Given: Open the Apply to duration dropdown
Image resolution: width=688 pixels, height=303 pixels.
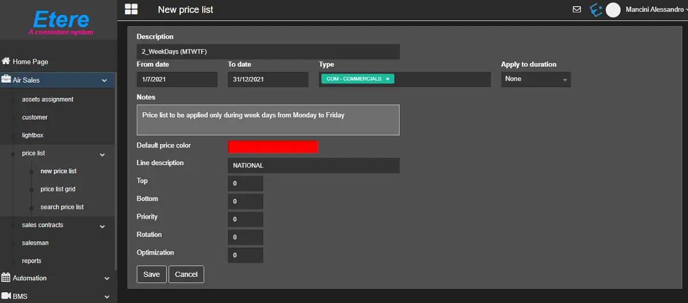Looking at the screenshot, I should (536, 79).
